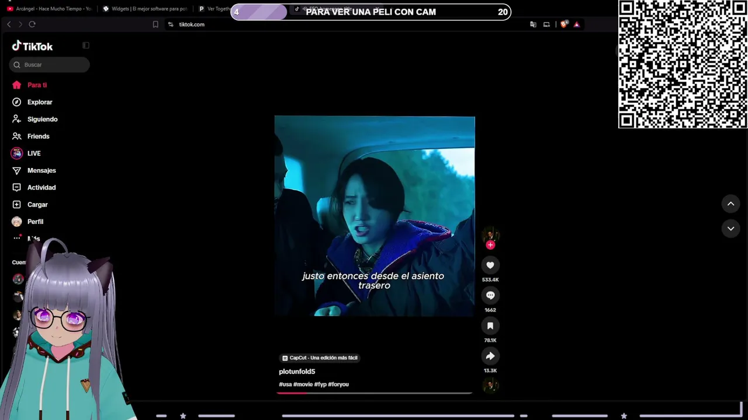Open the Actividad notifications
748x420 pixels.
pos(41,187)
